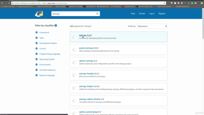Viewport: 204px width, 115px height.
Task: Click the help icon beside Filter by classifier
Action: click(56, 26)
